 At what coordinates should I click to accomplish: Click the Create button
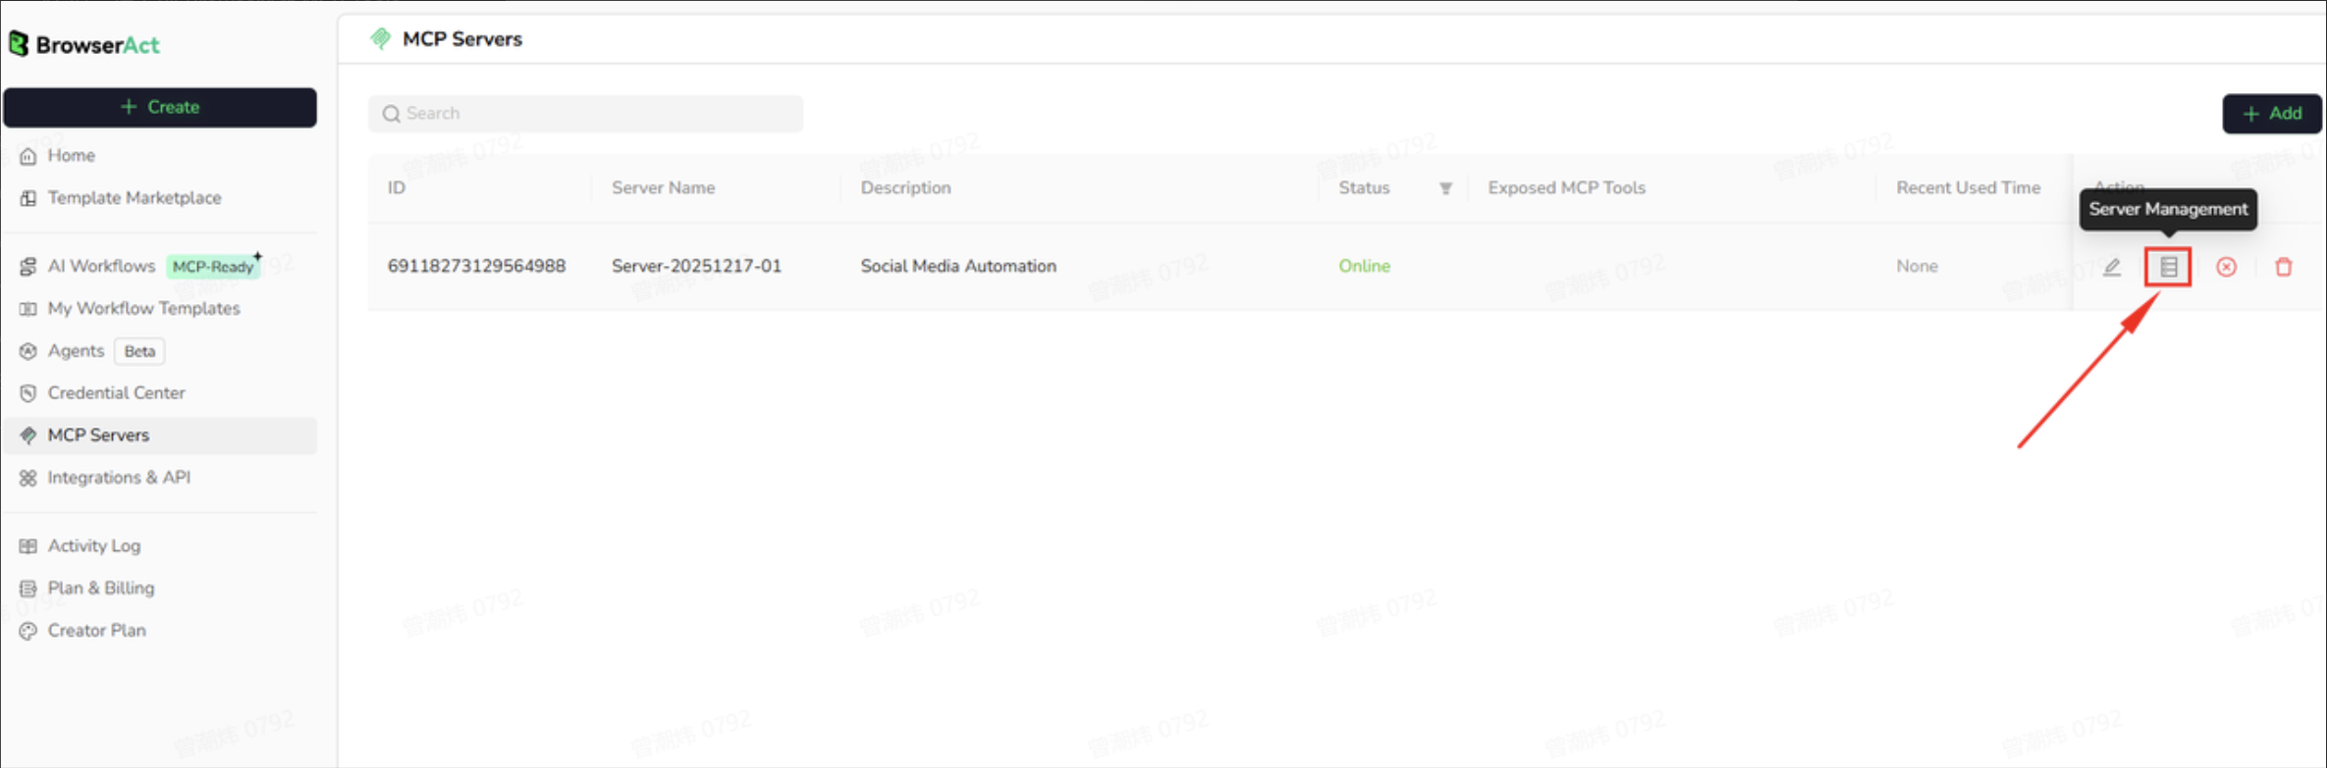click(160, 107)
